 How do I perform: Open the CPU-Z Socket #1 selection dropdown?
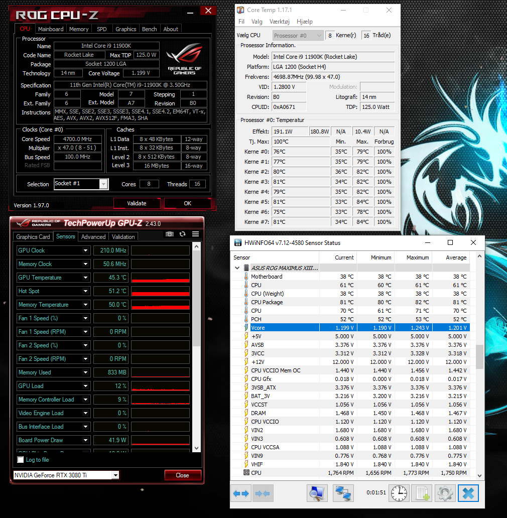click(103, 184)
